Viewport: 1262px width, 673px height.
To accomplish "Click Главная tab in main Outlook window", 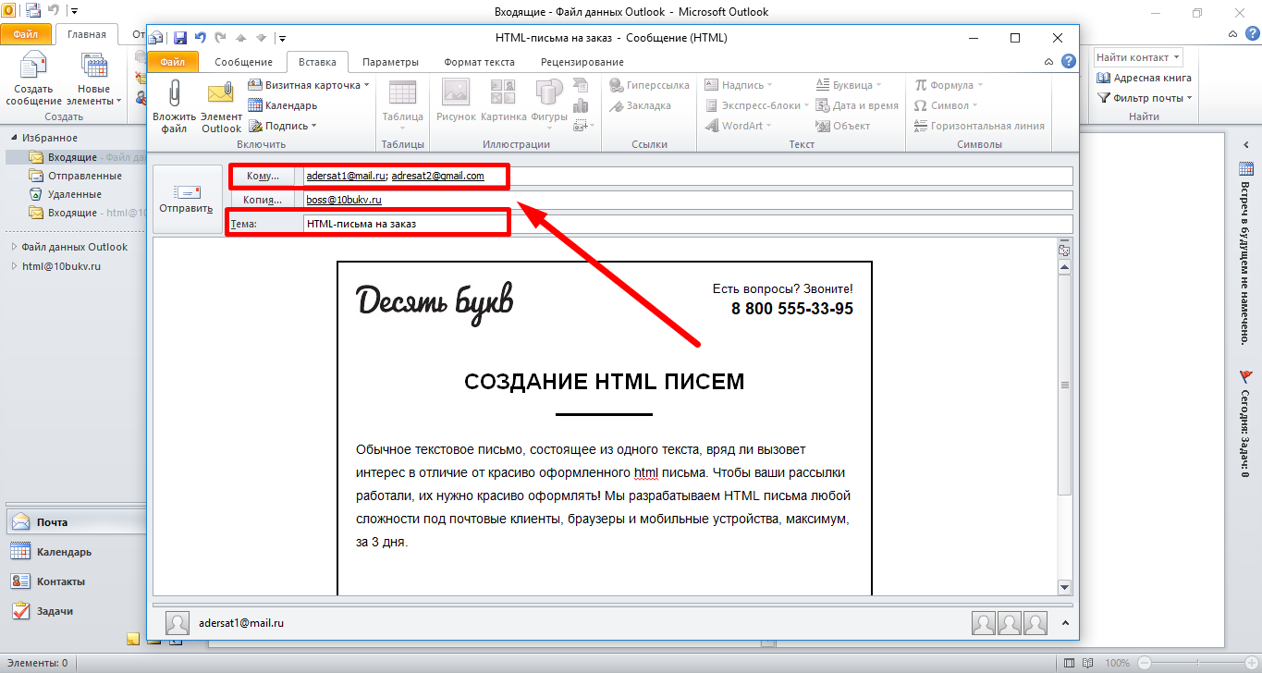I will [x=86, y=34].
